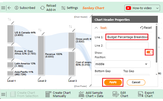The width and height of the screenshot is (163, 101).
Task: Expand the How-to video dropdown
Action: coord(157,8)
